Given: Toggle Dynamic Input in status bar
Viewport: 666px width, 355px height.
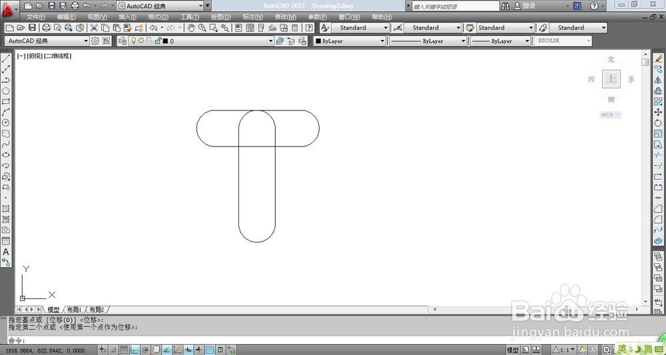Looking at the screenshot, I should (188, 350).
